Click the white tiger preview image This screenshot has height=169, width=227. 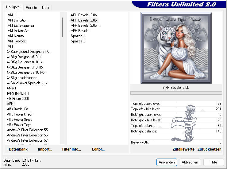176,48
